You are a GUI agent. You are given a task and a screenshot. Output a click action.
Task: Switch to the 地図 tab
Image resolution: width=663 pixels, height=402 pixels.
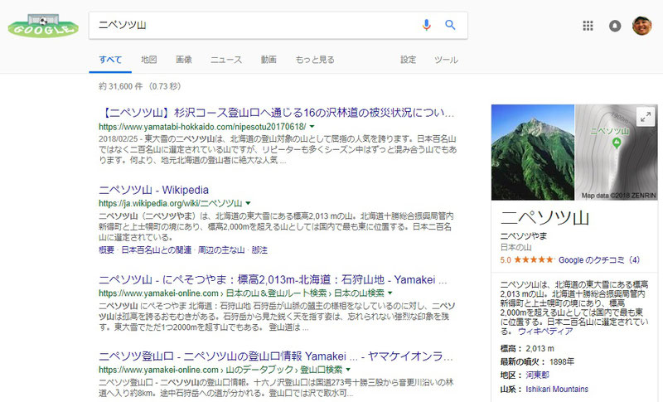pyautogui.click(x=149, y=60)
